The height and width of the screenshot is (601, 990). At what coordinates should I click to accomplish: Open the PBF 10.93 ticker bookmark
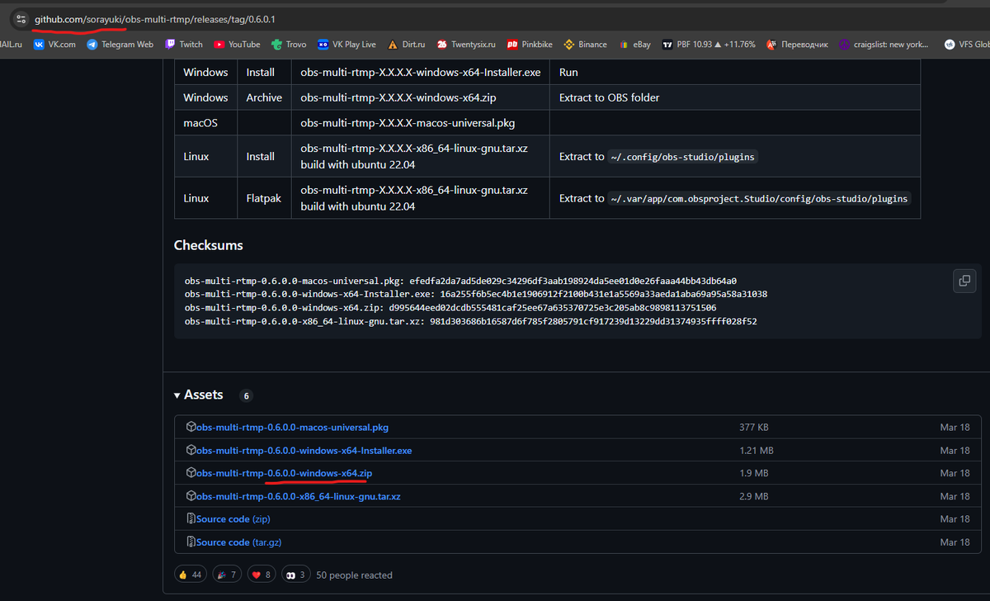point(709,45)
